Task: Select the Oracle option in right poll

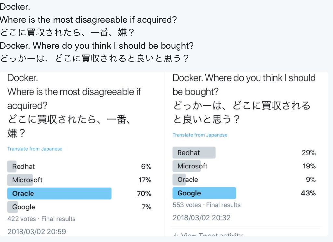Action: [188, 180]
